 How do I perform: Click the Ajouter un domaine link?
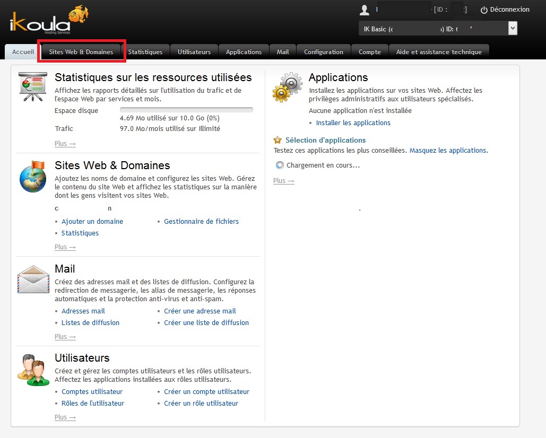coord(92,222)
